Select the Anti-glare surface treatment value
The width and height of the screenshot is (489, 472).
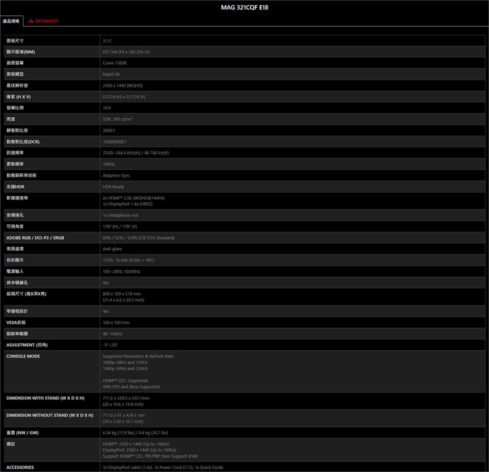pos(113,249)
